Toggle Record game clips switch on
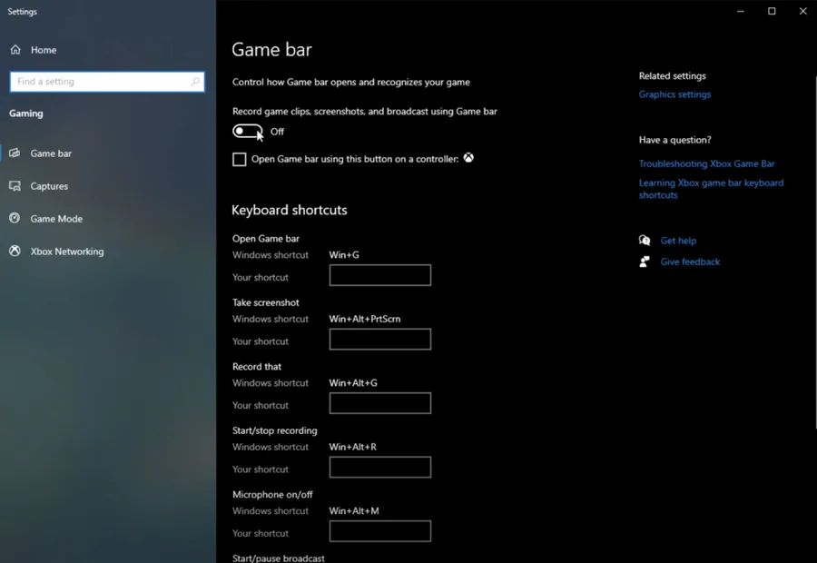 click(x=248, y=132)
